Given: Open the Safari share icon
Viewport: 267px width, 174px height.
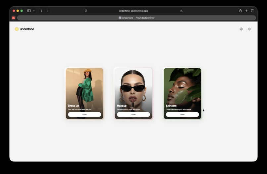Looking at the screenshot, I should [240, 11].
